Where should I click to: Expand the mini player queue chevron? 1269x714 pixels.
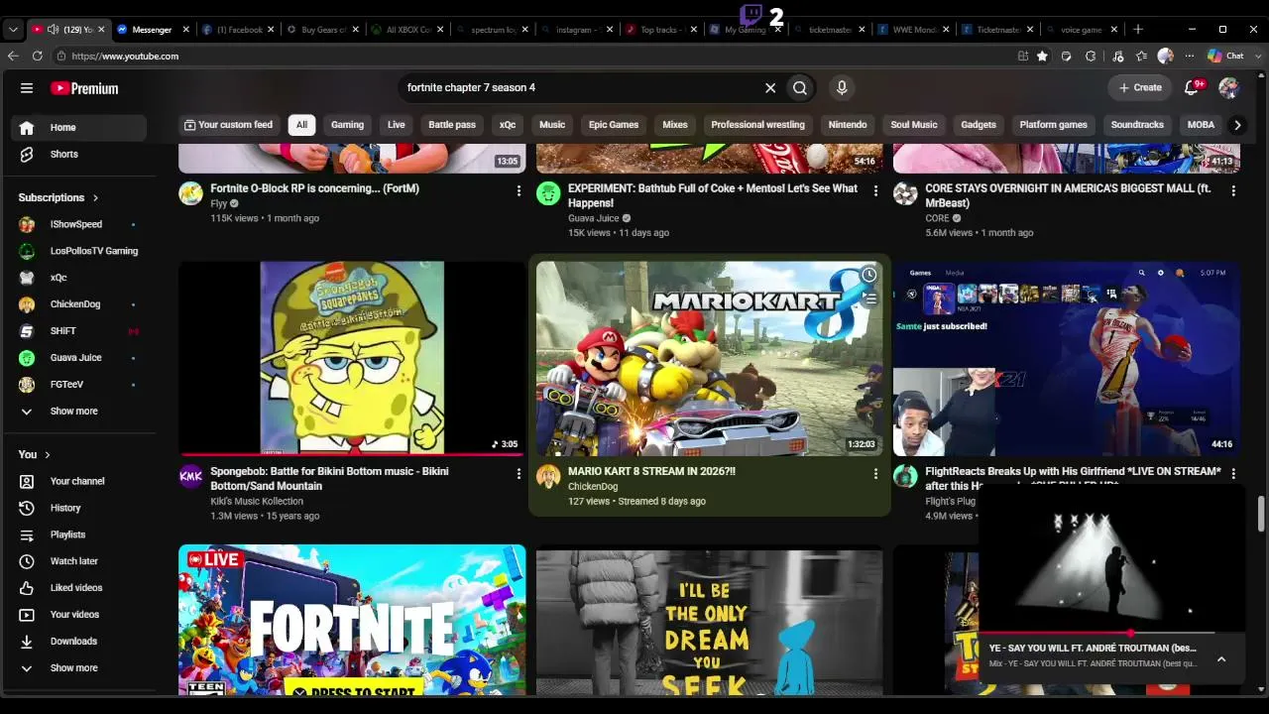pyautogui.click(x=1221, y=659)
